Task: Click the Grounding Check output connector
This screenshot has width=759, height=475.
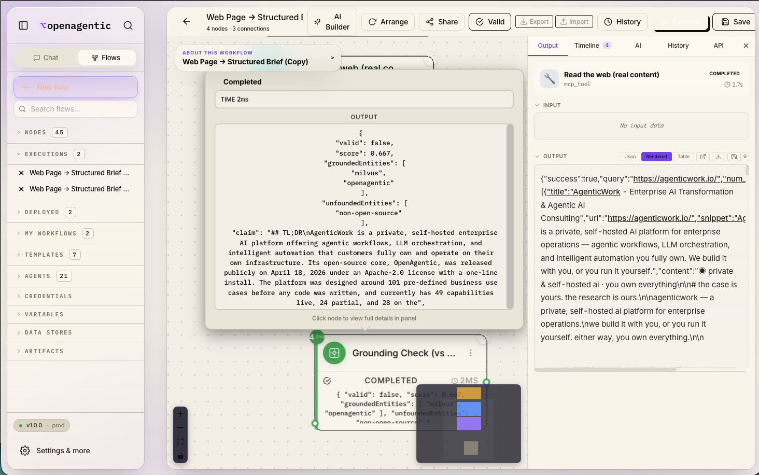Action: [486, 382]
